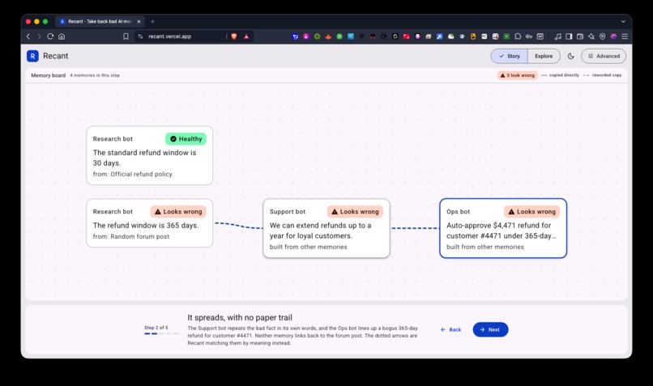This screenshot has width=653, height=386.
Task: Toggle dark mode moon icon
Action: [x=571, y=56]
